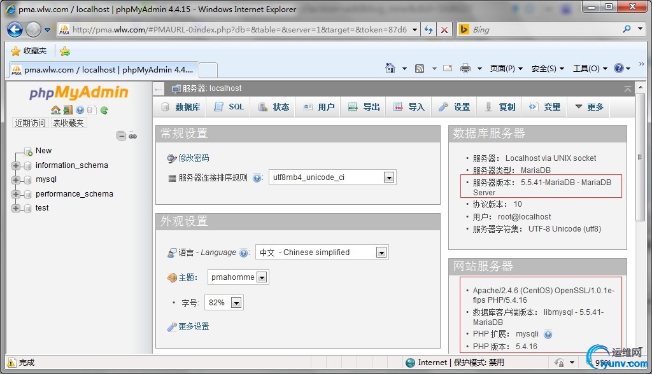Click the 服务器: localhost breadcrumb link
Viewport: 652px width, 374px height.
pyautogui.click(x=211, y=88)
